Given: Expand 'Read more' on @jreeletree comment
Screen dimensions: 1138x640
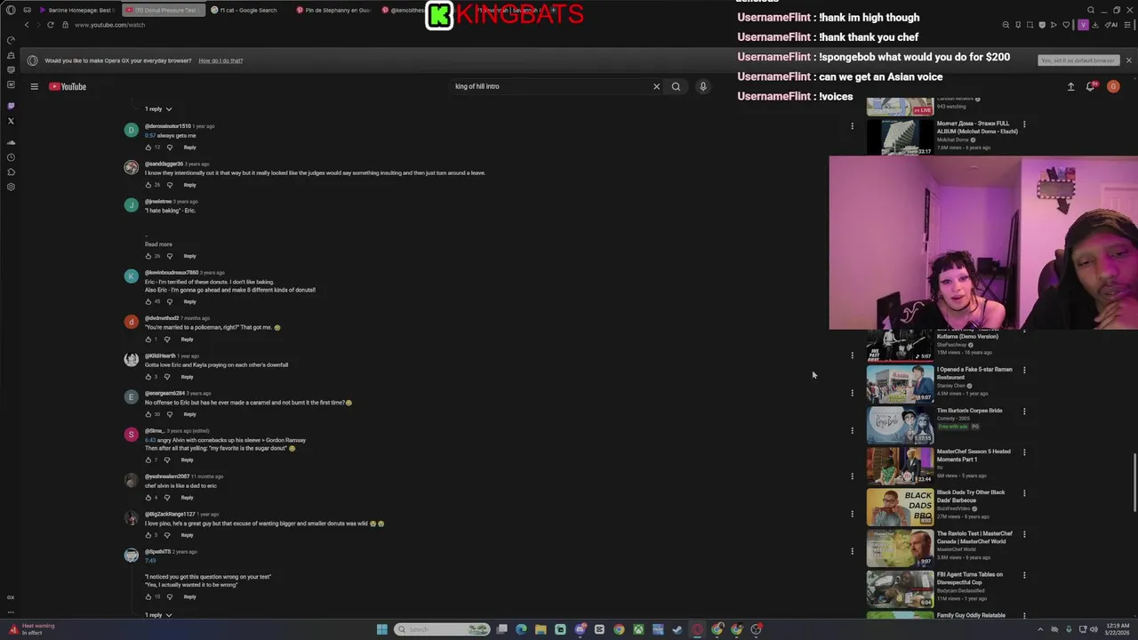Looking at the screenshot, I should click(x=158, y=244).
